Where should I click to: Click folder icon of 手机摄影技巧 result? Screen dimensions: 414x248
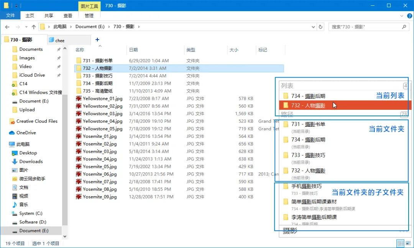click(286, 186)
